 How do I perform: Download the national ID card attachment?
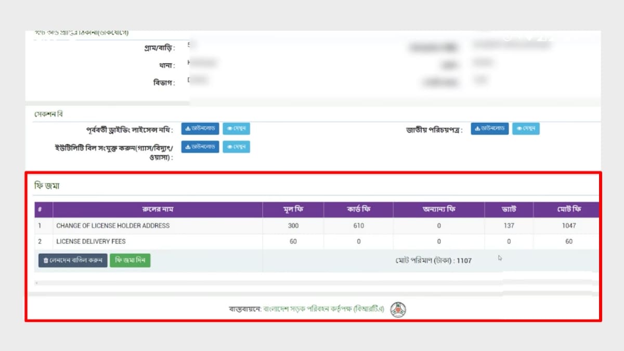(489, 128)
